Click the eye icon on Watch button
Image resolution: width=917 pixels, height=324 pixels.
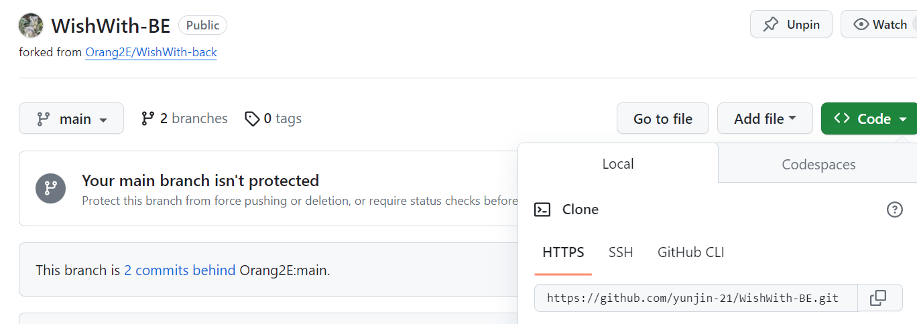coord(861,25)
